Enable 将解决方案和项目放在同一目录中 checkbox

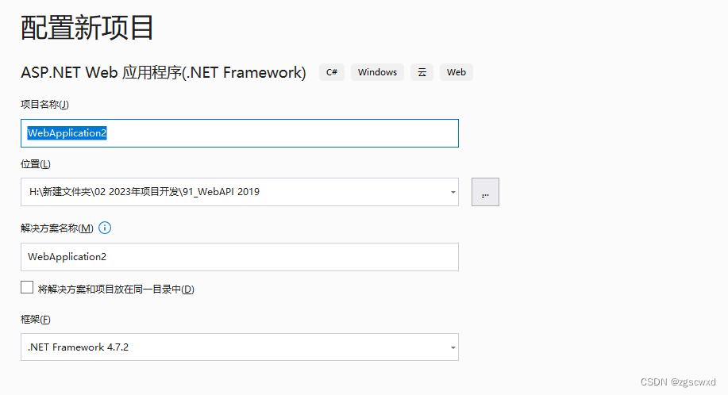coord(27,288)
